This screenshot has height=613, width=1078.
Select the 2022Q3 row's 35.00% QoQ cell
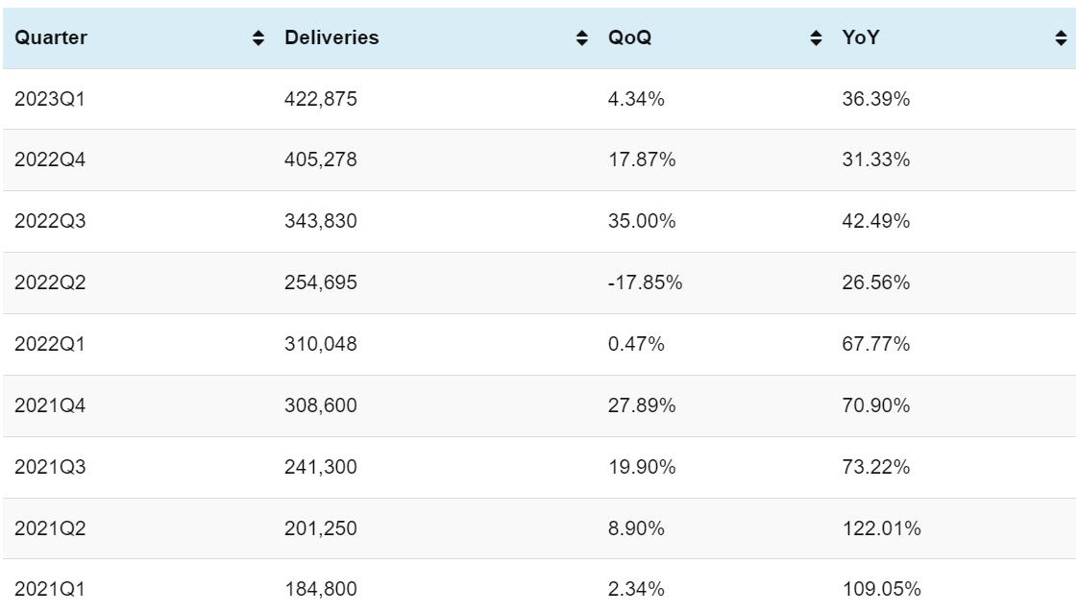(x=642, y=222)
